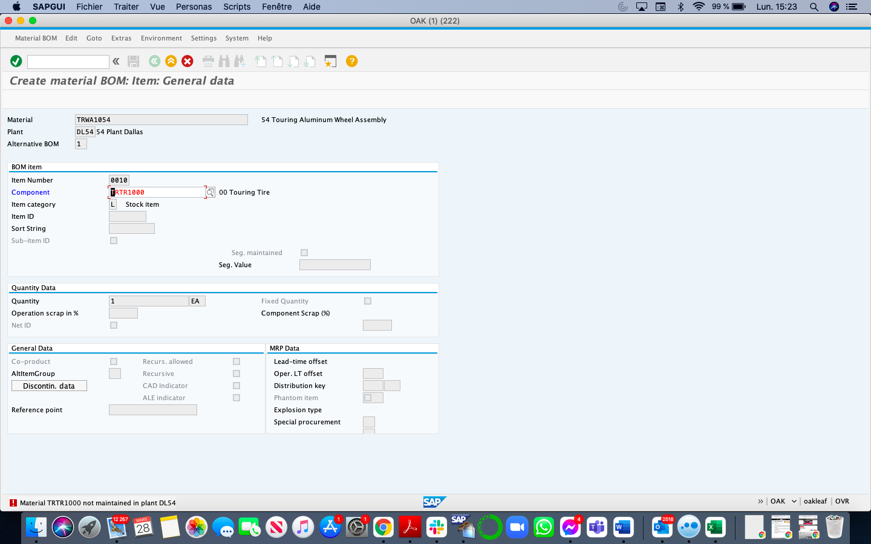The image size is (871, 544).
Task: Click the green Back arrow icon
Action: (155, 61)
